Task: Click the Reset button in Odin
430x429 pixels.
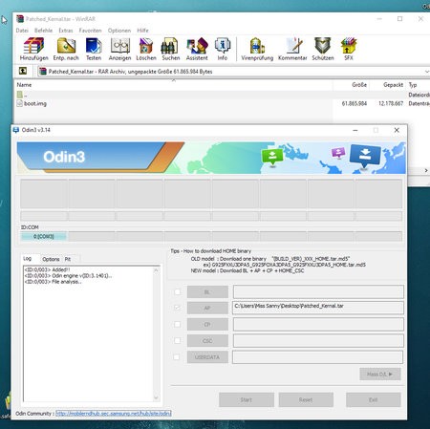Action: [x=306, y=399]
